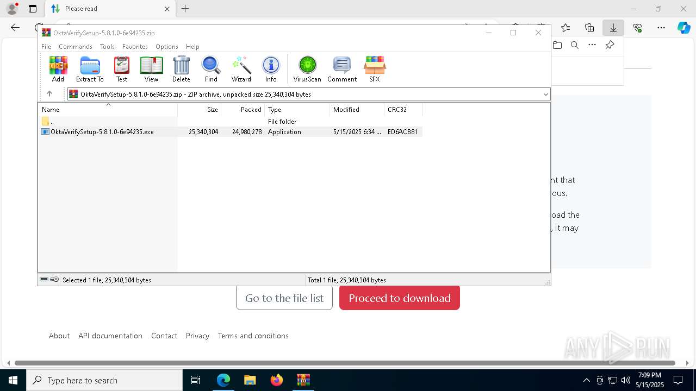Open the Favorites menu
Viewport: 696px width, 391px height.
(x=135, y=47)
